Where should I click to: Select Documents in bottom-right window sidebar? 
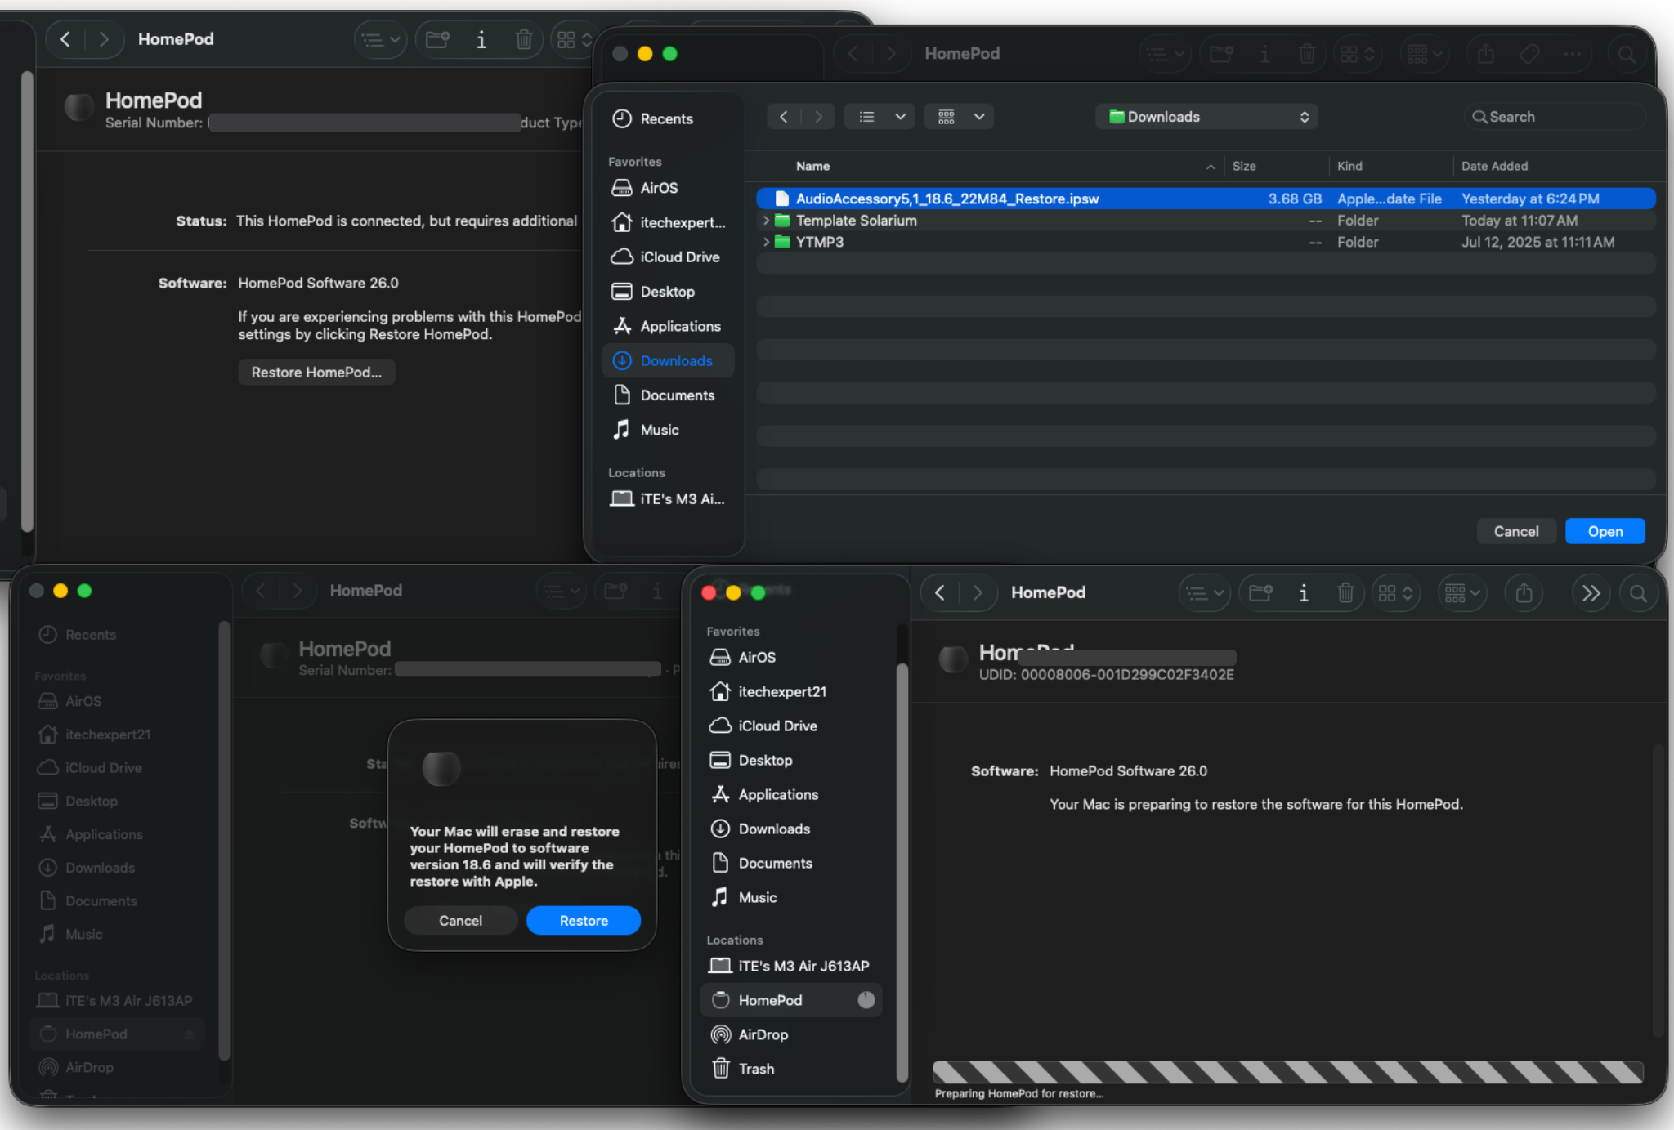(791, 863)
